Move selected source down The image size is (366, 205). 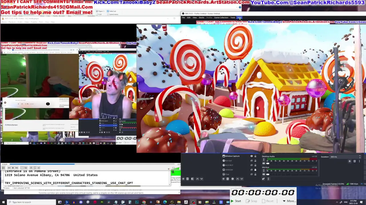pos(242,179)
